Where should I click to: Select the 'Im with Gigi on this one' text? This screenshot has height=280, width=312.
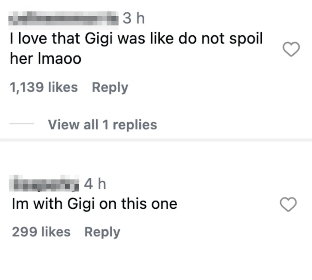click(x=94, y=203)
